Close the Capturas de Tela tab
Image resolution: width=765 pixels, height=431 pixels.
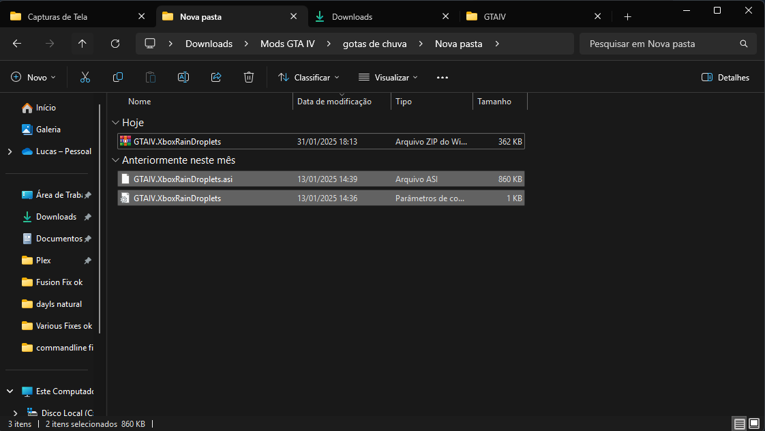[x=142, y=16]
